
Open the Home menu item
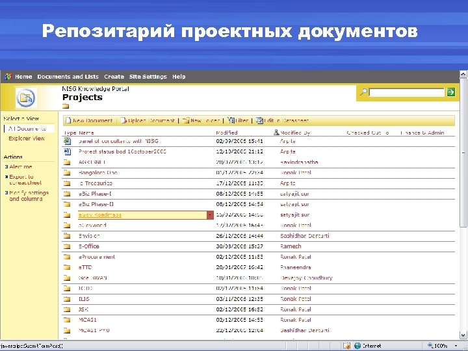click(x=23, y=77)
